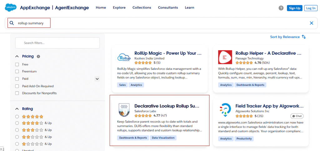
Task: Click the Rollup Helper red logo
Action: (x=225, y=57)
